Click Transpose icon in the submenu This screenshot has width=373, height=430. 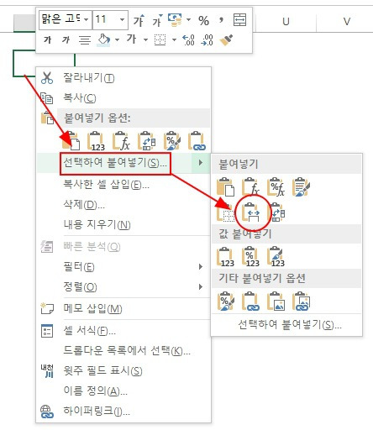(276, 212)
